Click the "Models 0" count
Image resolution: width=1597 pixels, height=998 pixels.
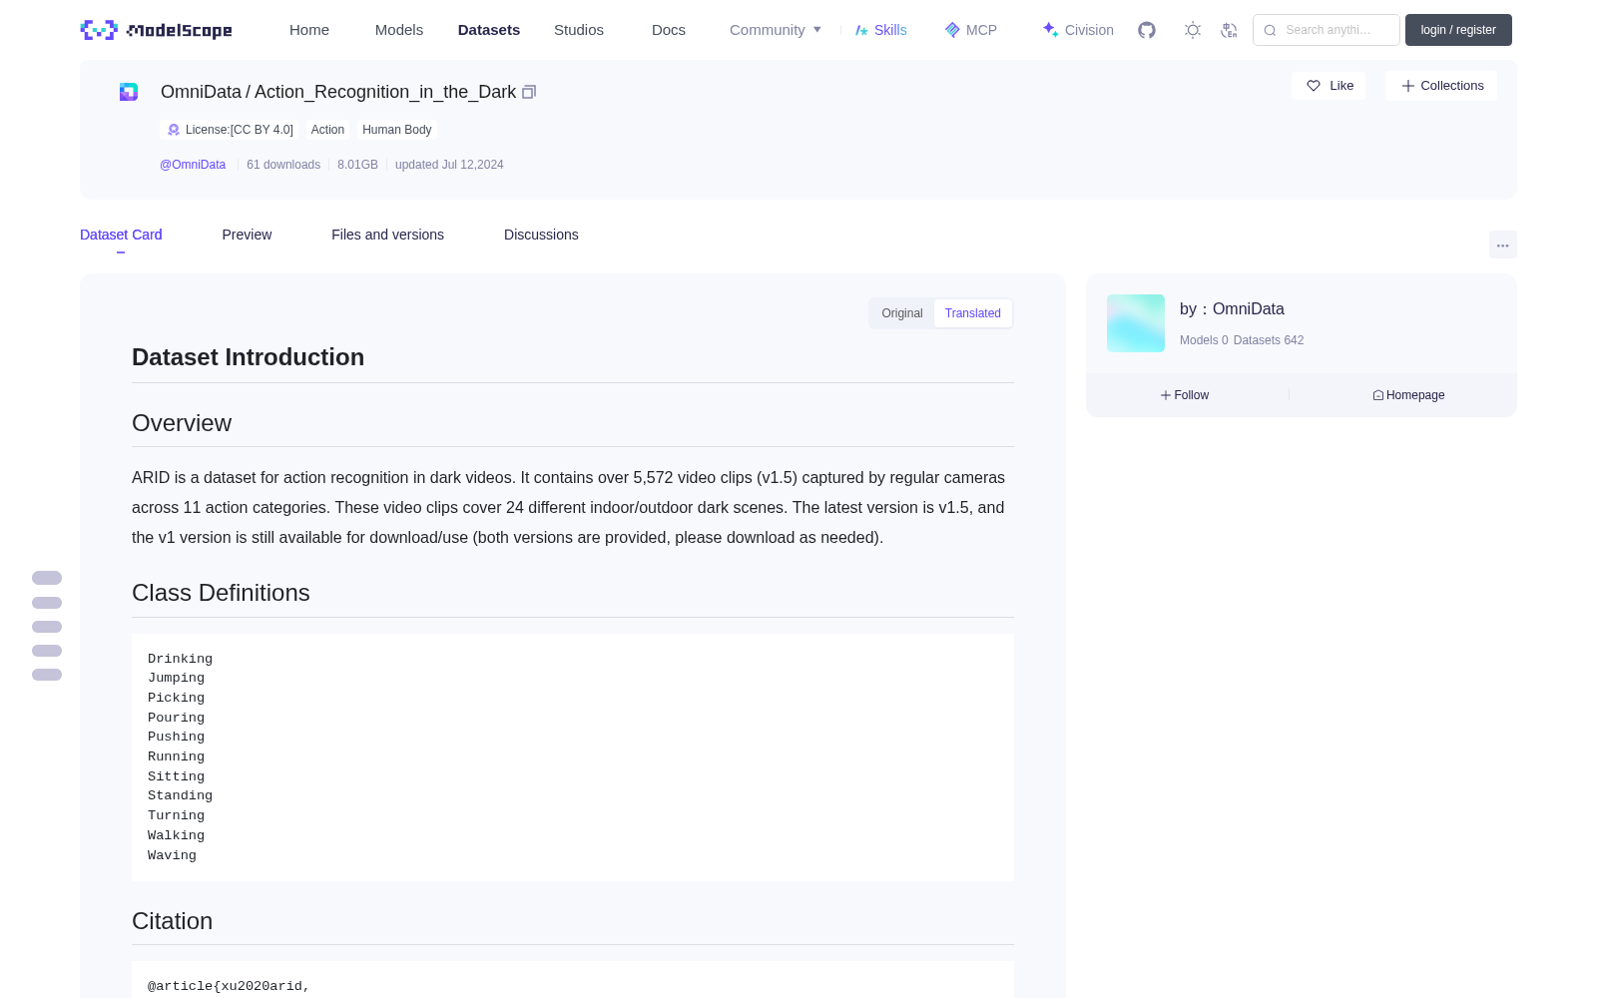1204,340
